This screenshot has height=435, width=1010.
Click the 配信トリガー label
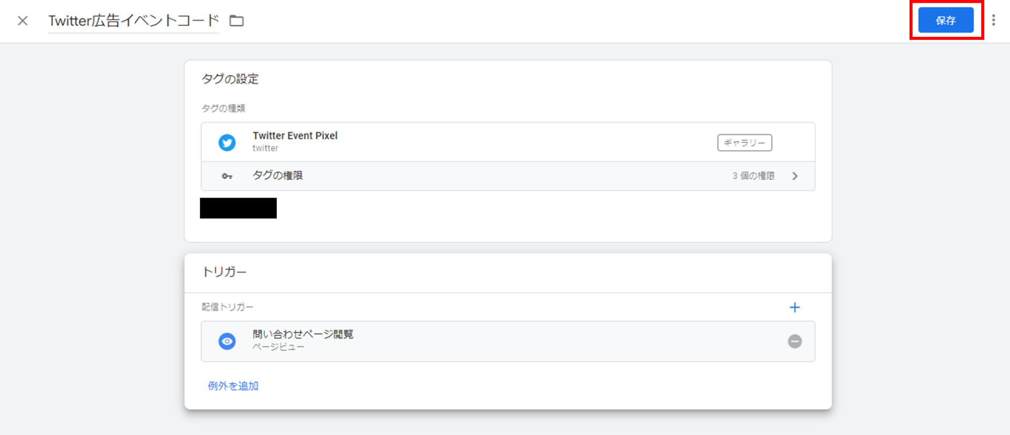[x=227, y=307]
